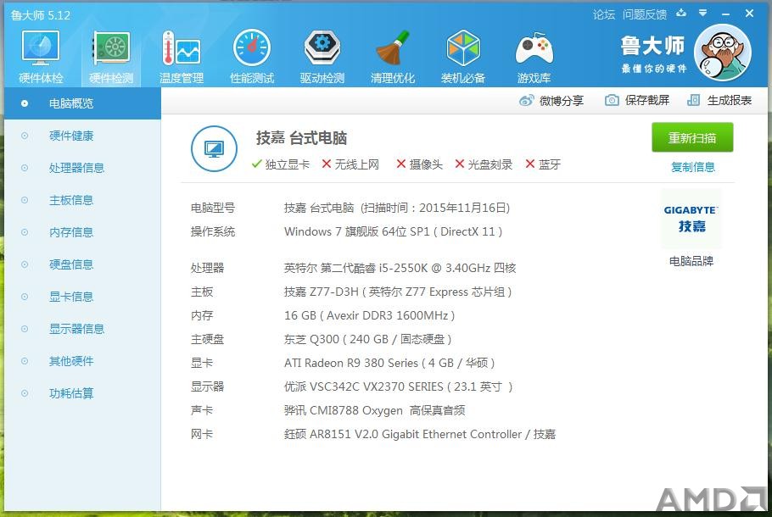Click the Weibo share icon

(526, 100)
